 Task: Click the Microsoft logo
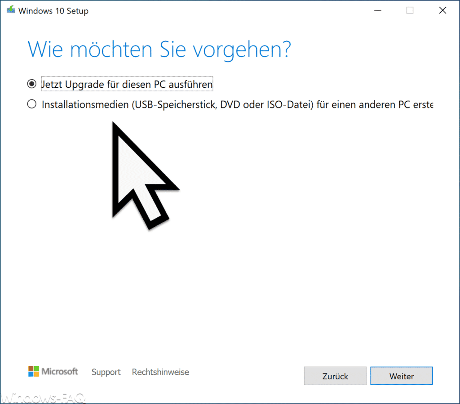[x=53, y=372]
